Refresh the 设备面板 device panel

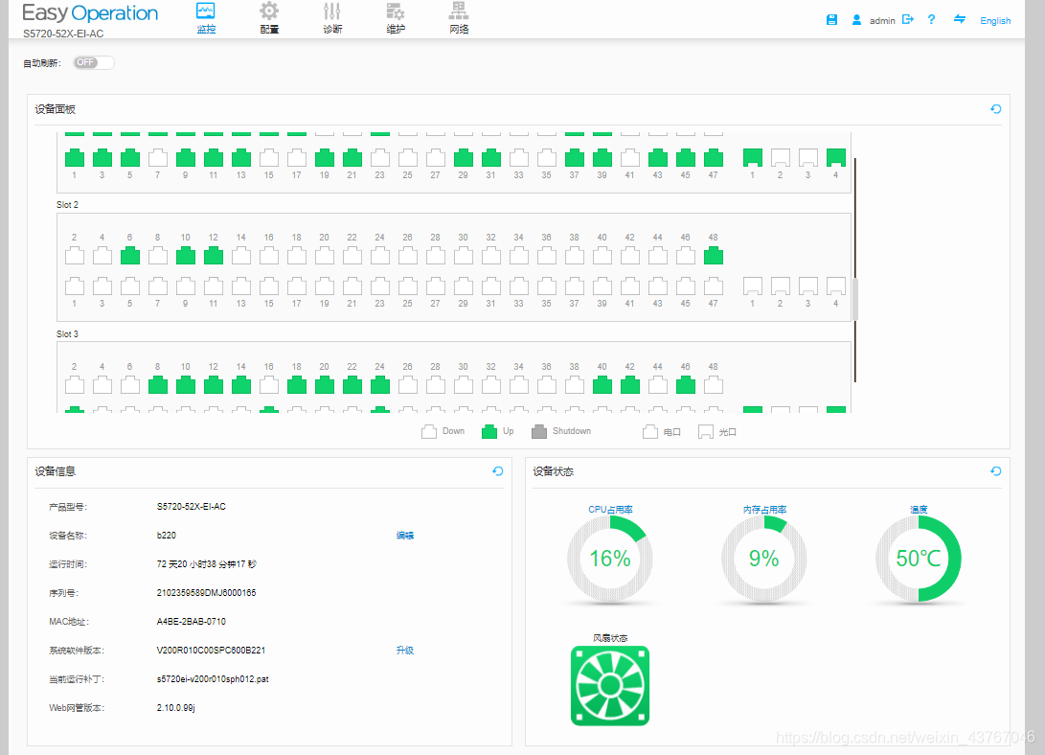[996, 109]
